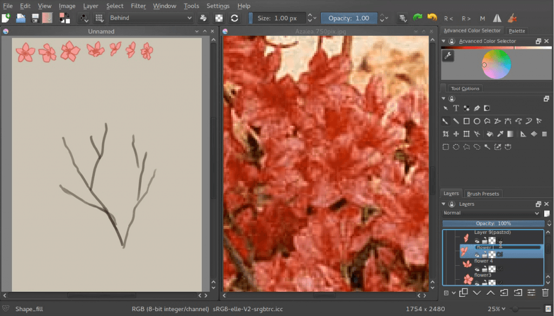Hide the flower 4 layer

point(477,269)
